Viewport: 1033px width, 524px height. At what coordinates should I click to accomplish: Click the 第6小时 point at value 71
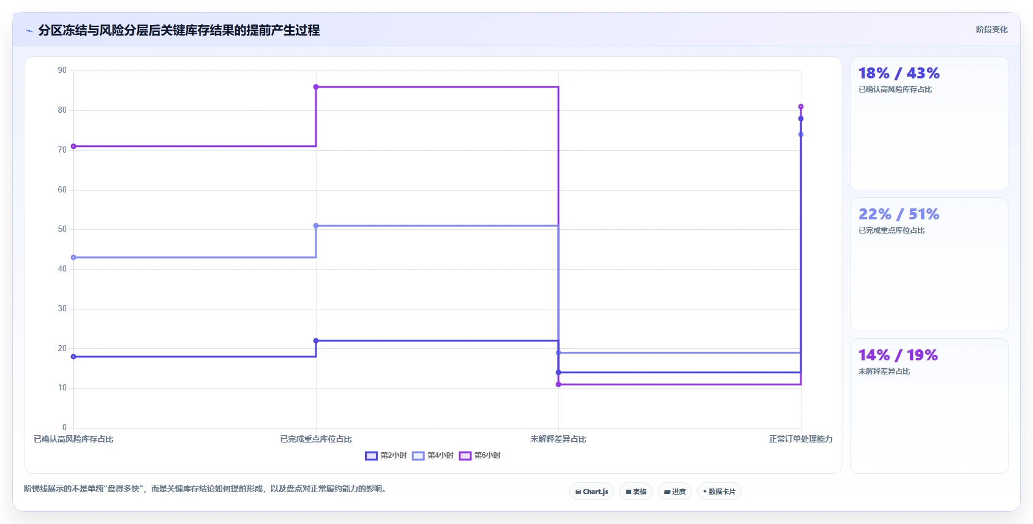[73, 146]
